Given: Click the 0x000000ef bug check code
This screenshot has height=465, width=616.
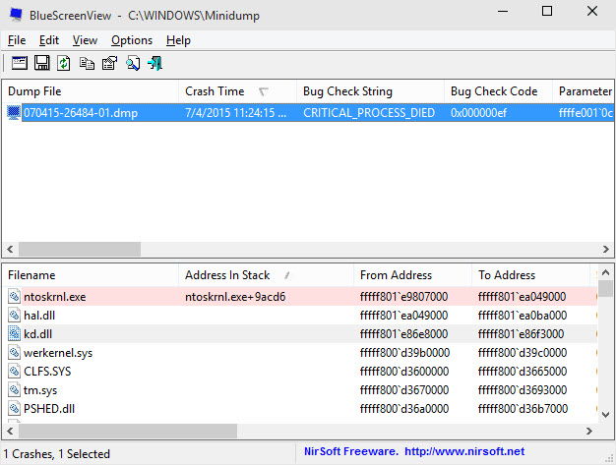Looking at the screenshot, I should 478,113.
